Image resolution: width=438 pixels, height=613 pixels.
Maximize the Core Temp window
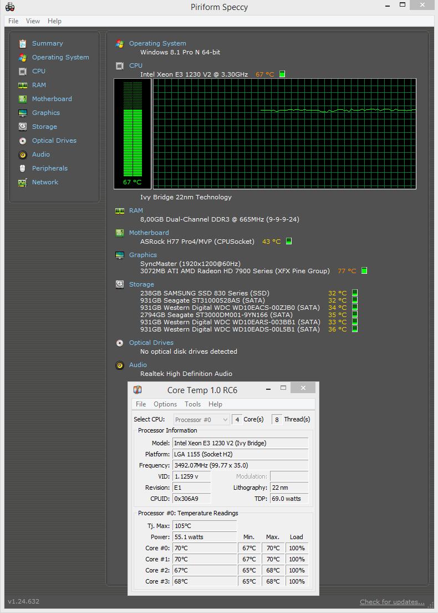tap(283, 388)
